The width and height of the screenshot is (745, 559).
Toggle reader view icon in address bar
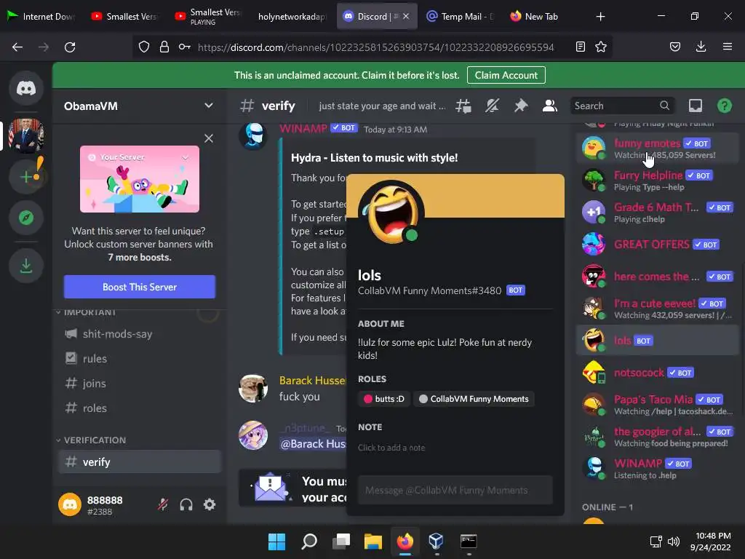[580, 47]
